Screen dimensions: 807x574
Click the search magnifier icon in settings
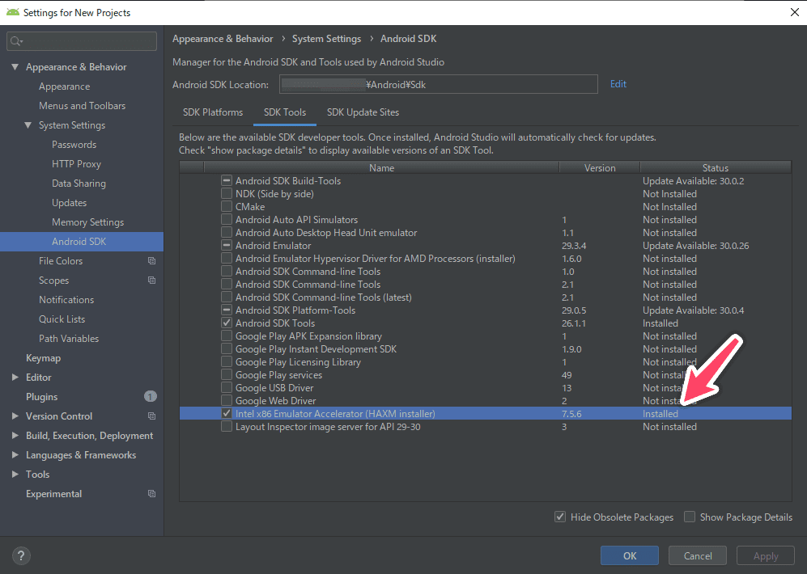pyautogui.click(x=16, y=41)
